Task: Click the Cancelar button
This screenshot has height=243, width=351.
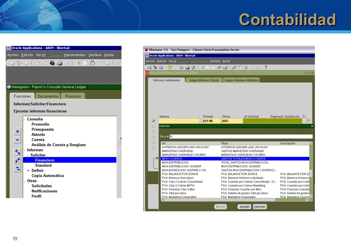Action: coord(260,207)
